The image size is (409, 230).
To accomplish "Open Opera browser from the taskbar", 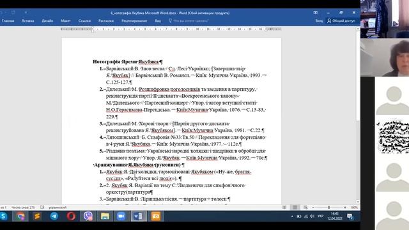I will coord(71,216).
